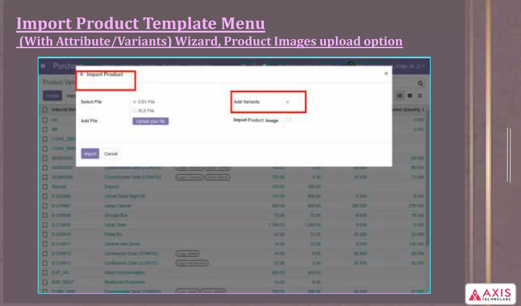Click the Legs: Steel variant tag

click(x=187, y=253)
